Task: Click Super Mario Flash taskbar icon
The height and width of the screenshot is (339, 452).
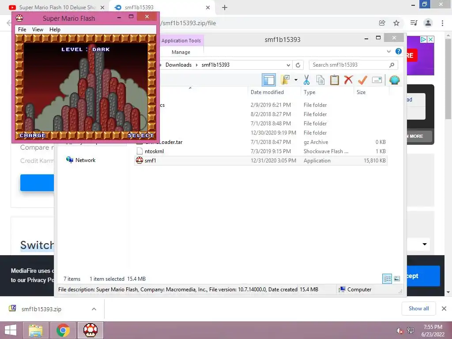Action: (x=90, y=330)
